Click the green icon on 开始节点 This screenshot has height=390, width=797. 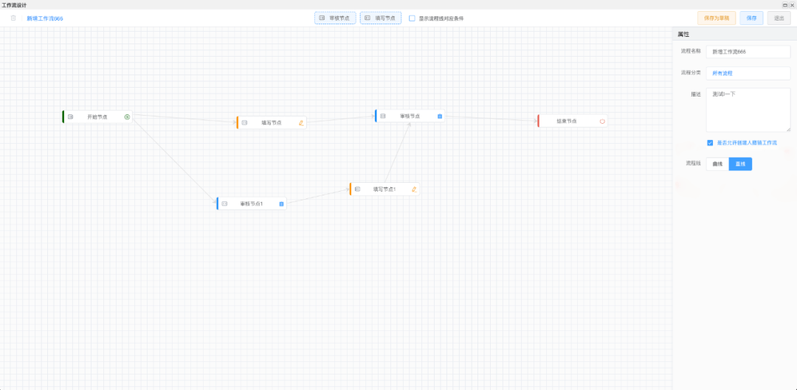pyautogui.click(x=127, y=116)
